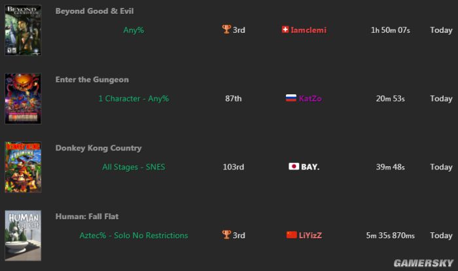Open the Enter the Gungeon game title
The width and height of the screenshot is (458, 271).
[x=92, y=80]
